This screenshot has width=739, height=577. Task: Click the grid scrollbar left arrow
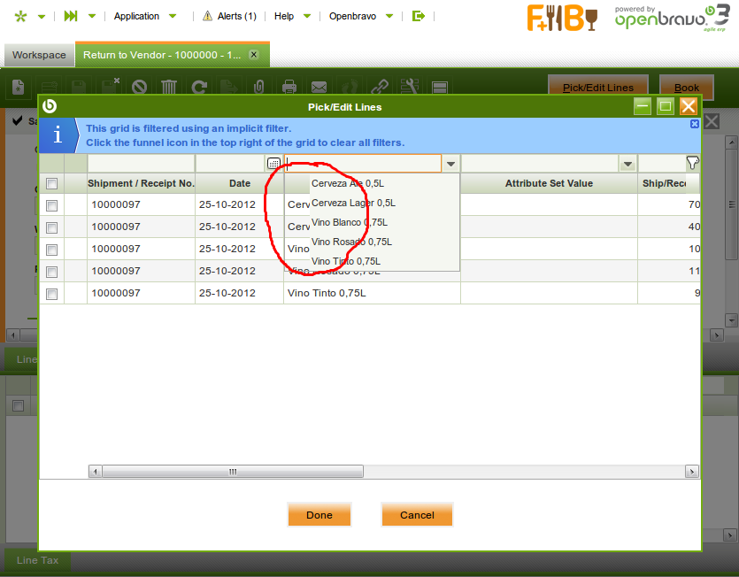(96, 472)
